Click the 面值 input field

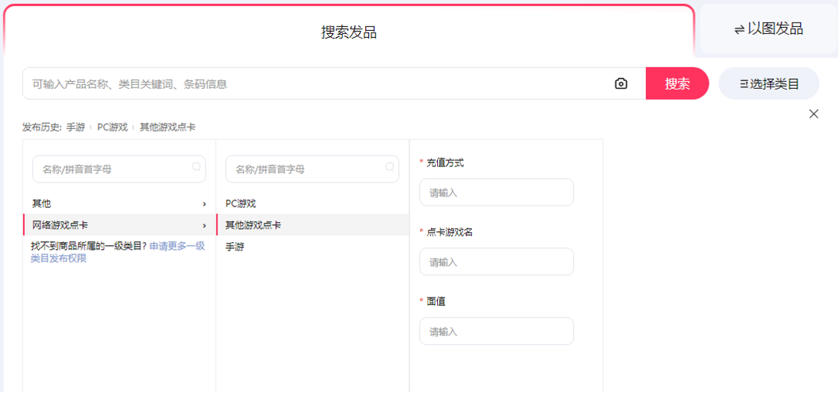coord(496,331)
